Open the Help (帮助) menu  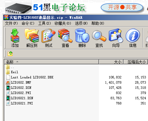coord(98,23)
